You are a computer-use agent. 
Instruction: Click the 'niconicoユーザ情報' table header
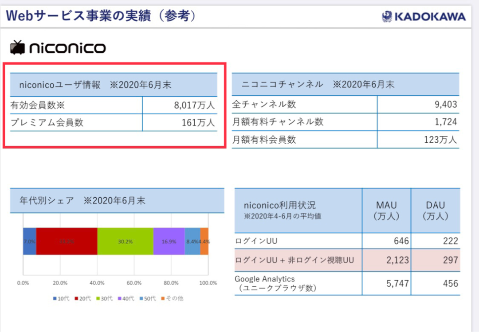114,85
